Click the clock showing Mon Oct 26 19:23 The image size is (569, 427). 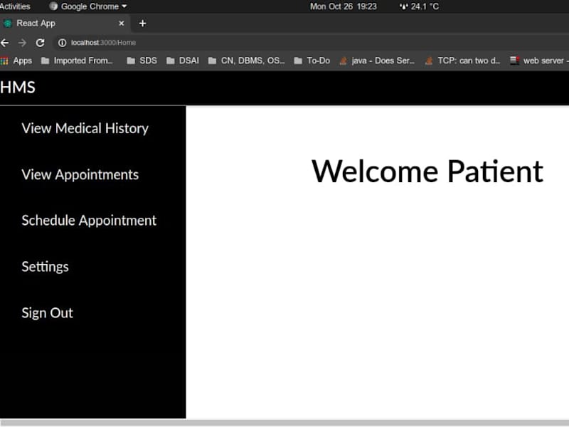344,6
